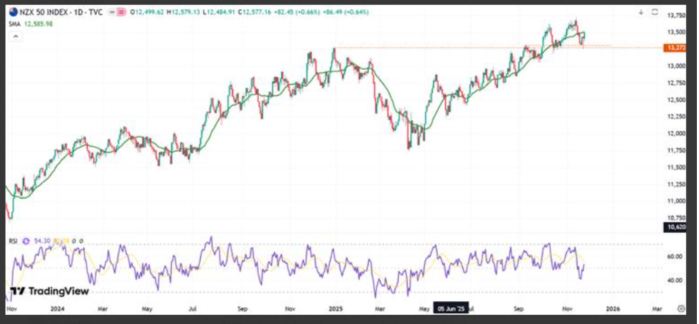
Task: Collapse the indicator legend with the chevron
Action: click(x=16, y=36)
